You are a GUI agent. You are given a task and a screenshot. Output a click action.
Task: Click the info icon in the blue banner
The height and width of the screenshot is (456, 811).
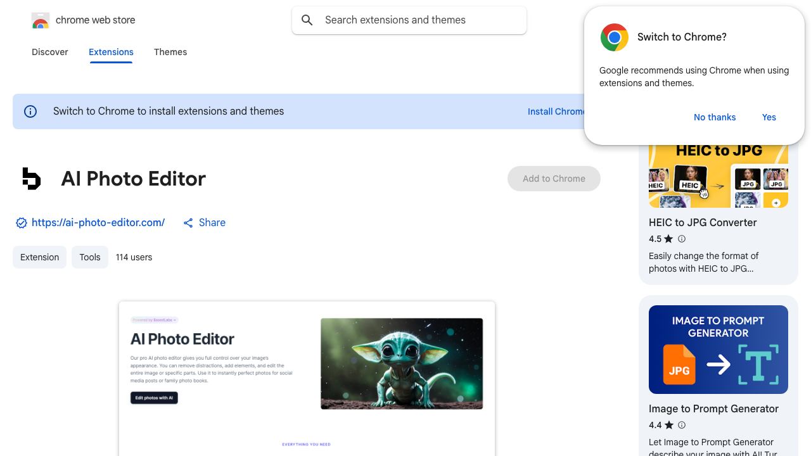[30, 111]
